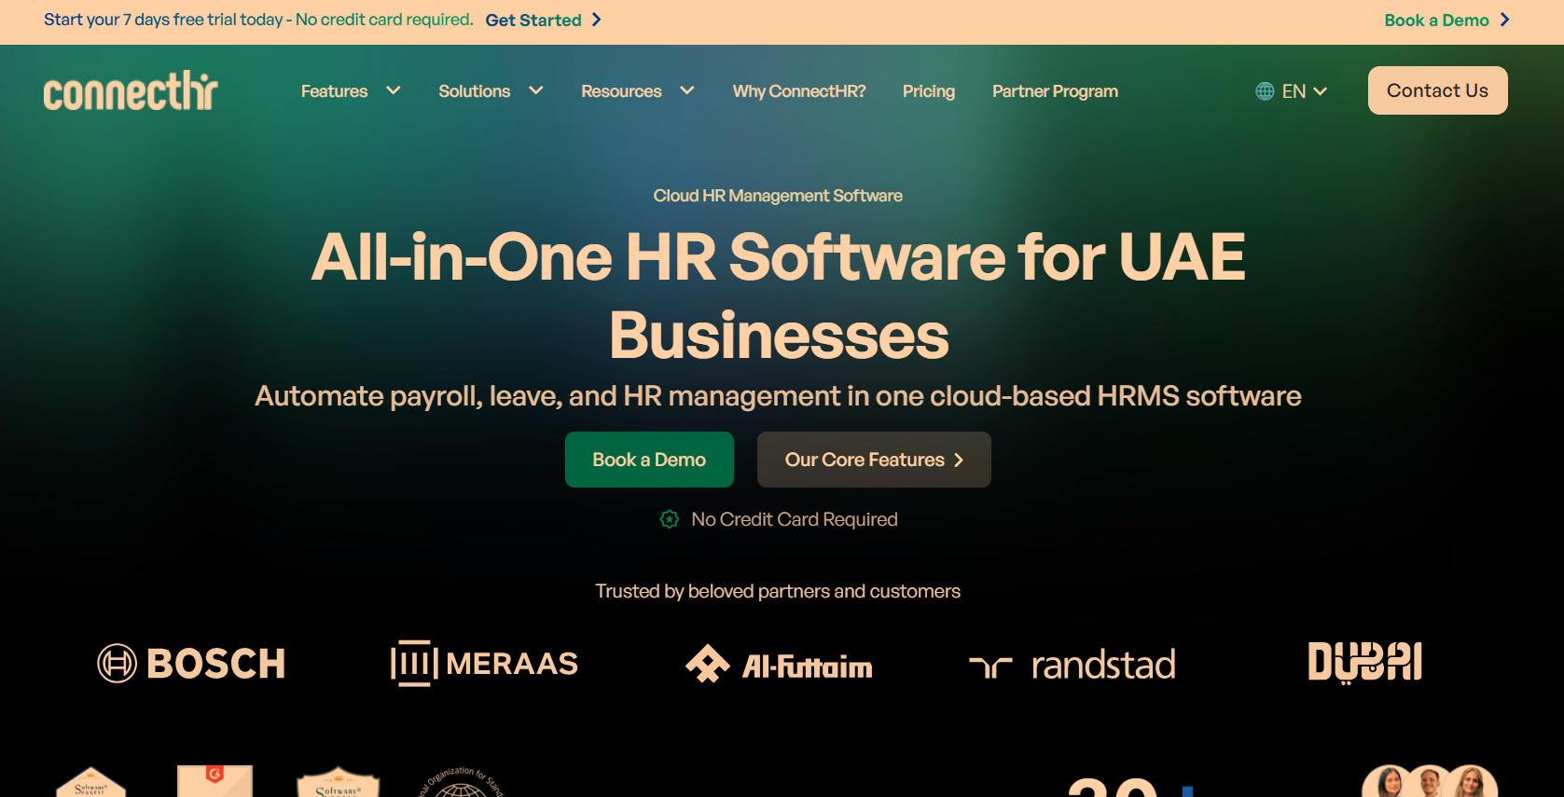Click the G2 award badge
Screen dimensions: 1564x797
[215, 781]
